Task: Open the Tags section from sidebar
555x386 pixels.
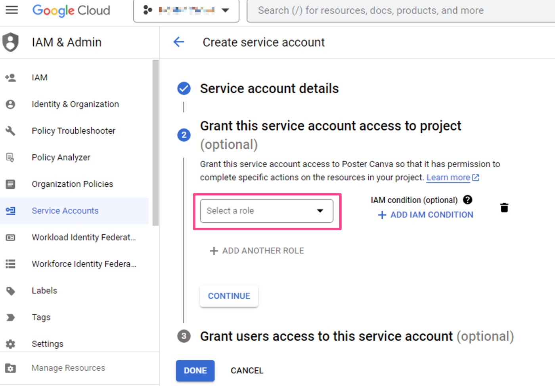Action: pos(40,317)
